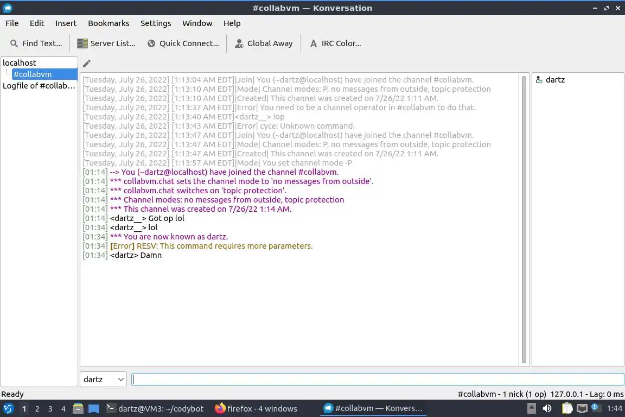The height and width of the screenshot is (417, 625).
Task: Open the Window menu
Action: click(x=197, y=23)
